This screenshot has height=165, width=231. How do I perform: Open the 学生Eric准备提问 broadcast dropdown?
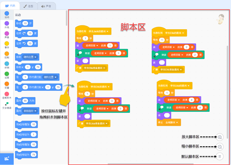171,70
